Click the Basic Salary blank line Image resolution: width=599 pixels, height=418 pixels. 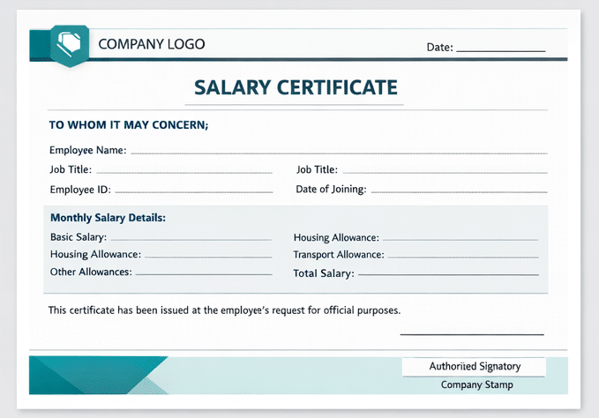click(x=191, y=240)
